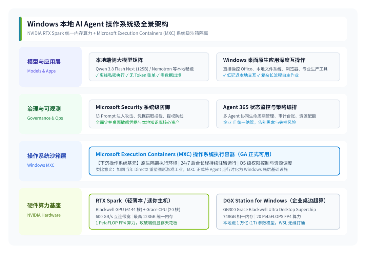The image size is (366, 254).
Task: Click the line starting '类比意义：如同当年 DirectX'
Action: point(191,169)
